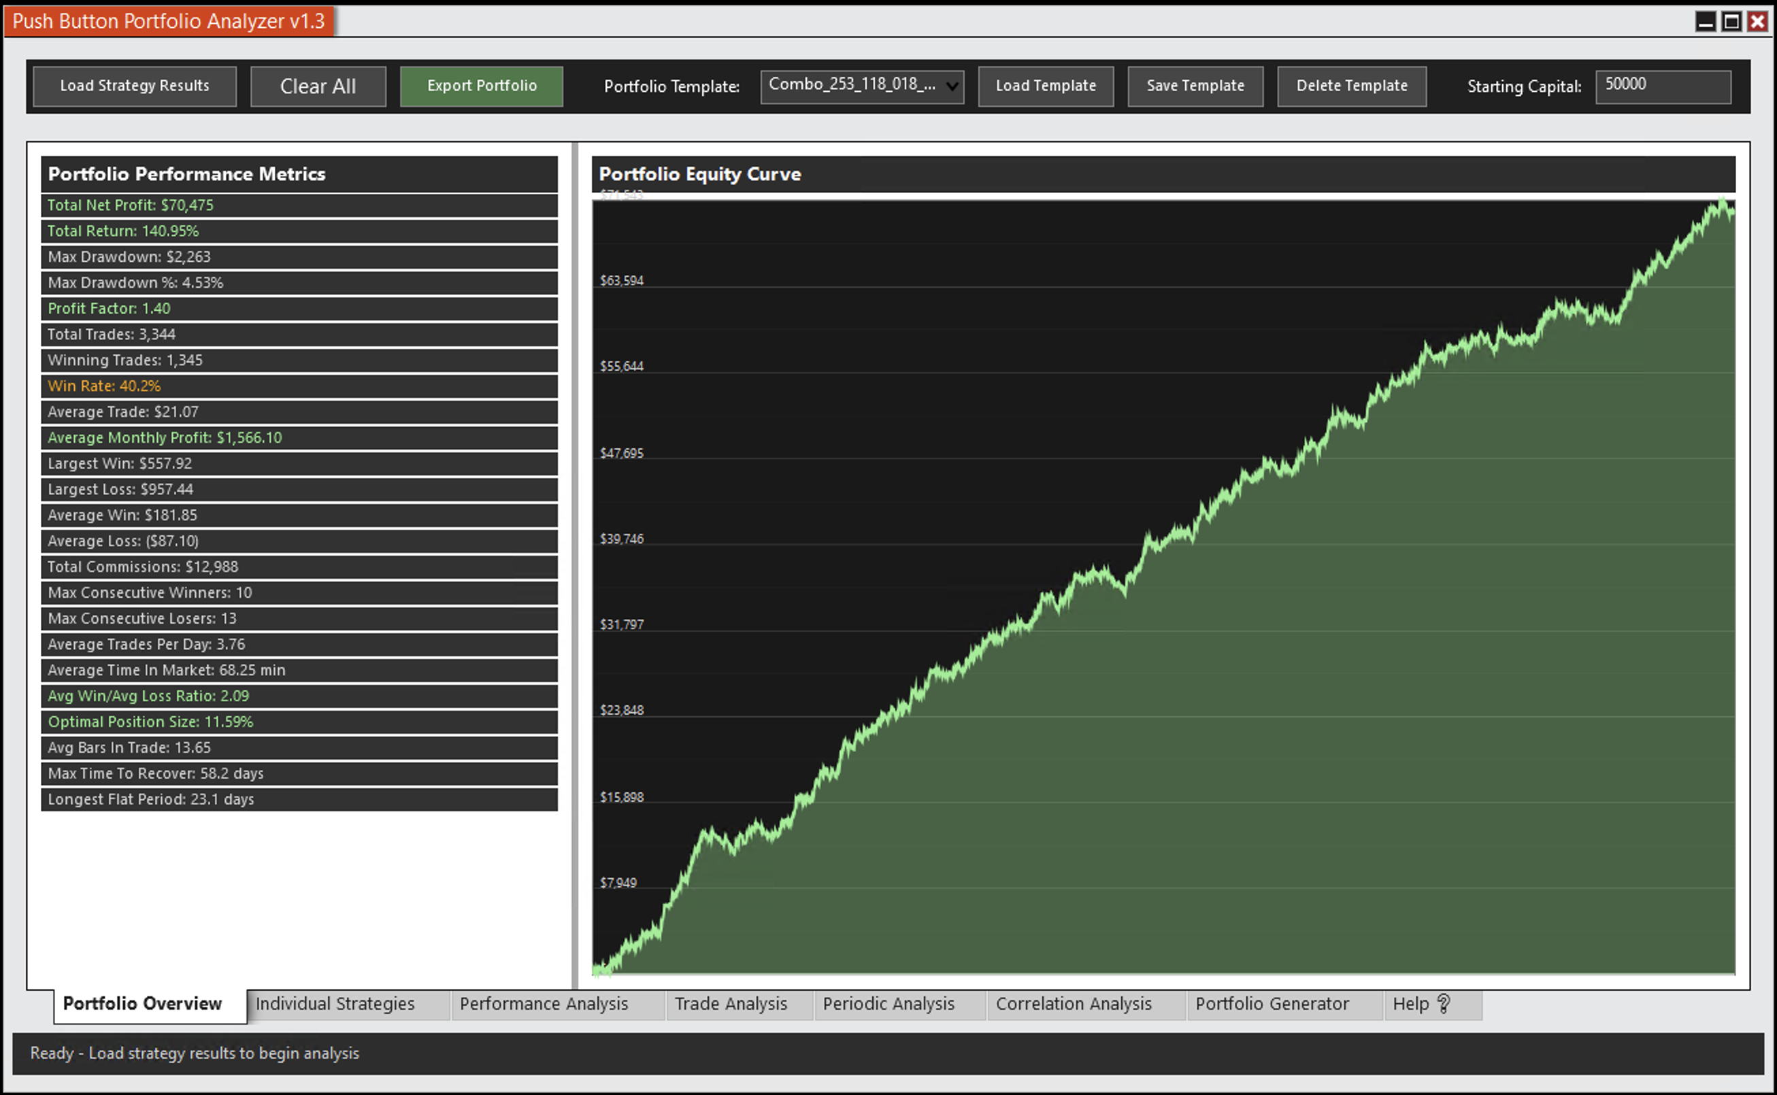
Task: Click the green Export Portfolio button
Action: click(x=482, y=86)
